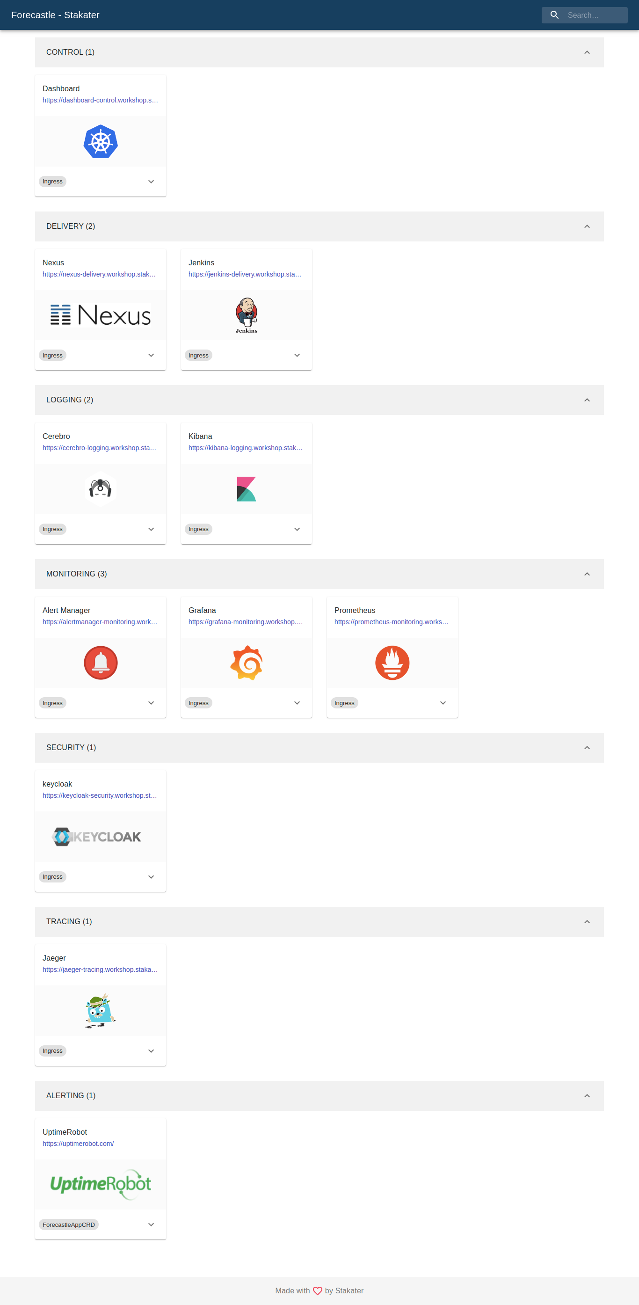Screen dimensions: 639x1305
Task: Expand the Dashboard card details arrow
Action: (x=151, y=182)
